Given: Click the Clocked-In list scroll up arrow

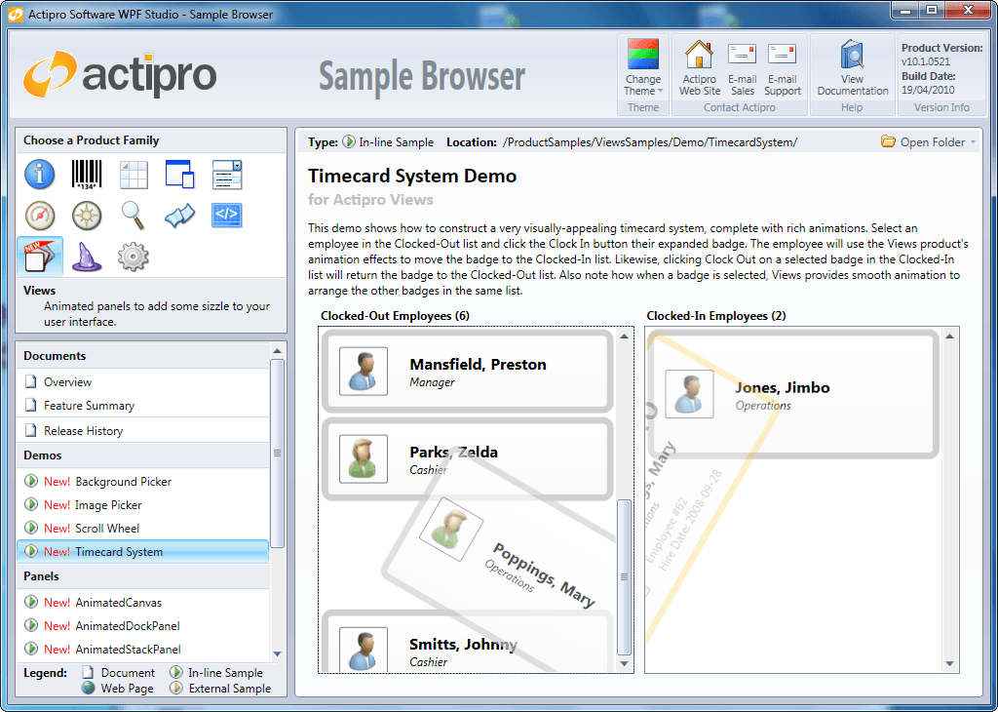Looking at the screenshot, I should click(x=949, y=336).
